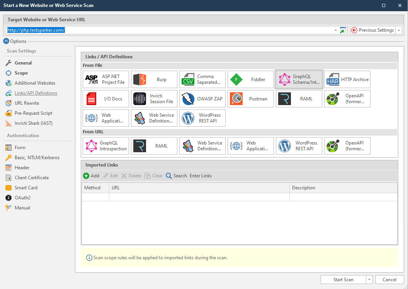Collapse the Options section

(6, 41)
